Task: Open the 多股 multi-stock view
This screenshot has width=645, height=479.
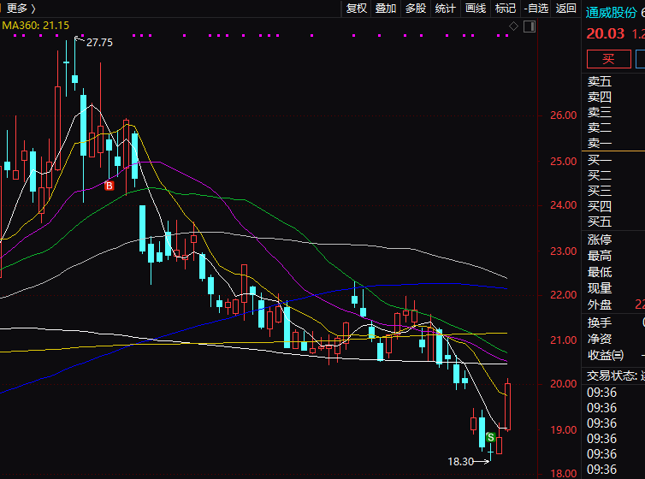Action: point(416,9)
